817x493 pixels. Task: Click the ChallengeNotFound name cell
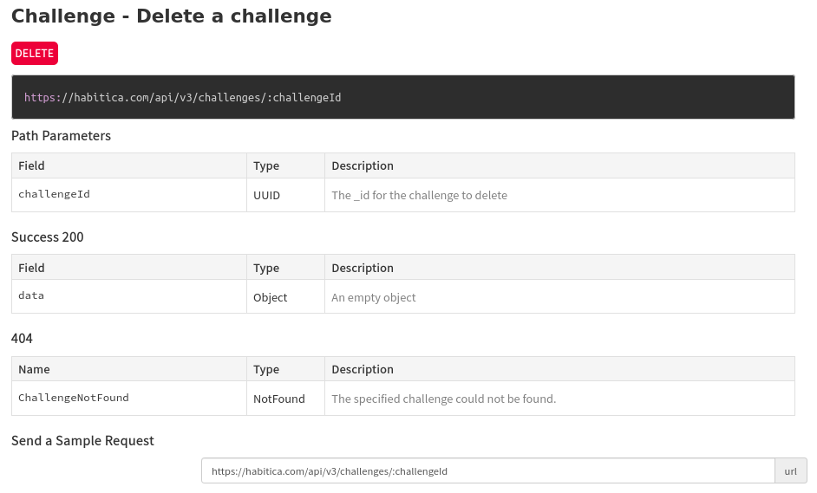pyautogui.click(x=74, y=398)
